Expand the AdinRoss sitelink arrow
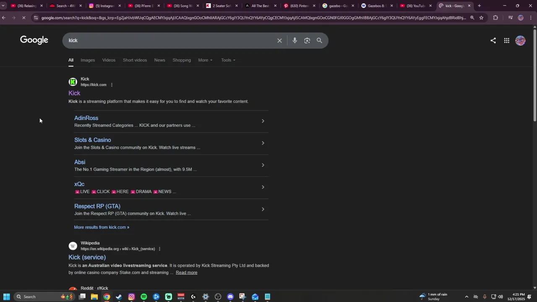 [263, 121]
